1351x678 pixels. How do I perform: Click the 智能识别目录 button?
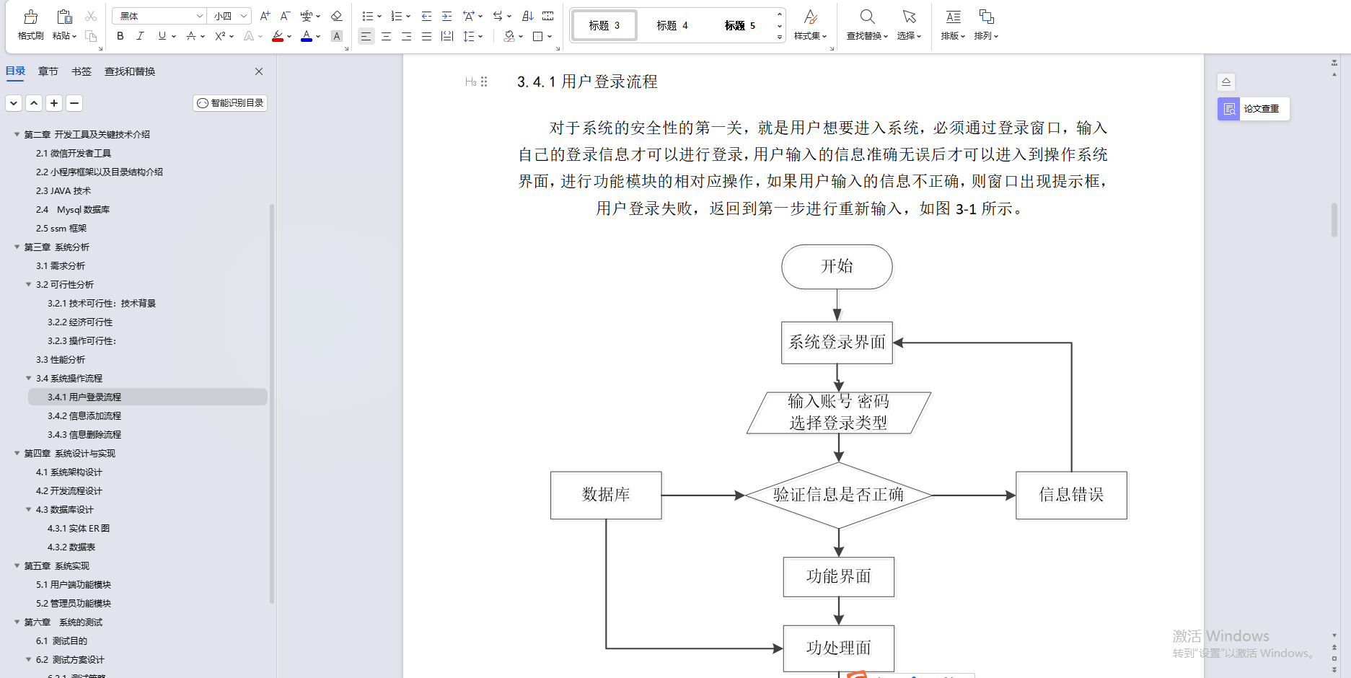click(229, 102)
